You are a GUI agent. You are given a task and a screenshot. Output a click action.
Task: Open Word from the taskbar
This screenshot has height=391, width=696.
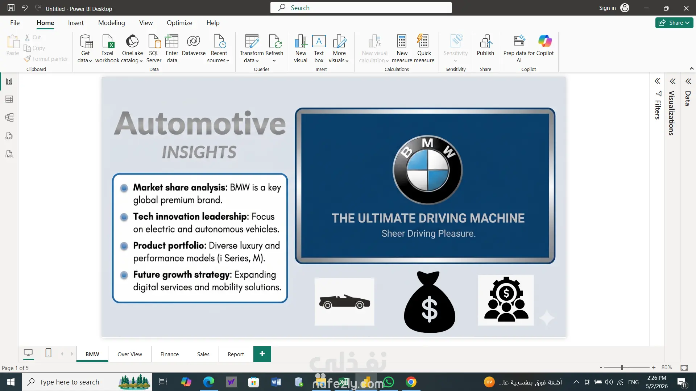276,382
